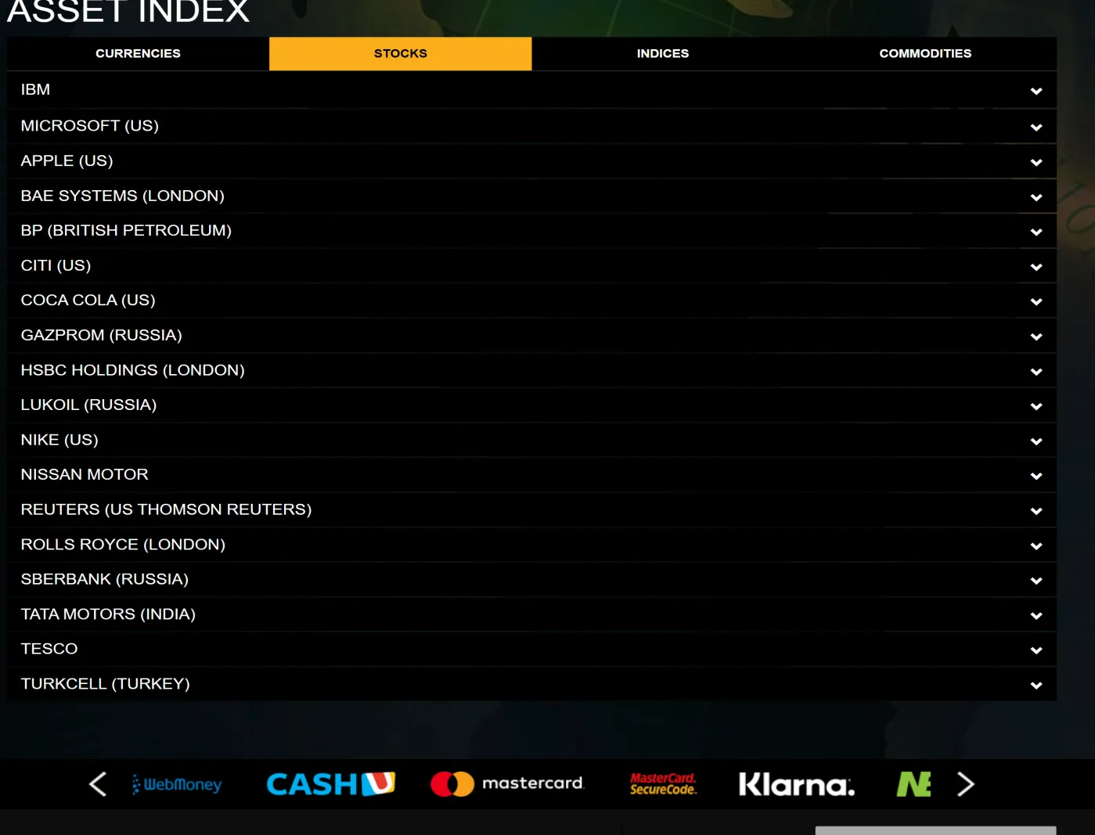Screen dimensions: 1095x835
Task: Click BP (BRITISH PETROLEUM) text
Action: (126, 231)
